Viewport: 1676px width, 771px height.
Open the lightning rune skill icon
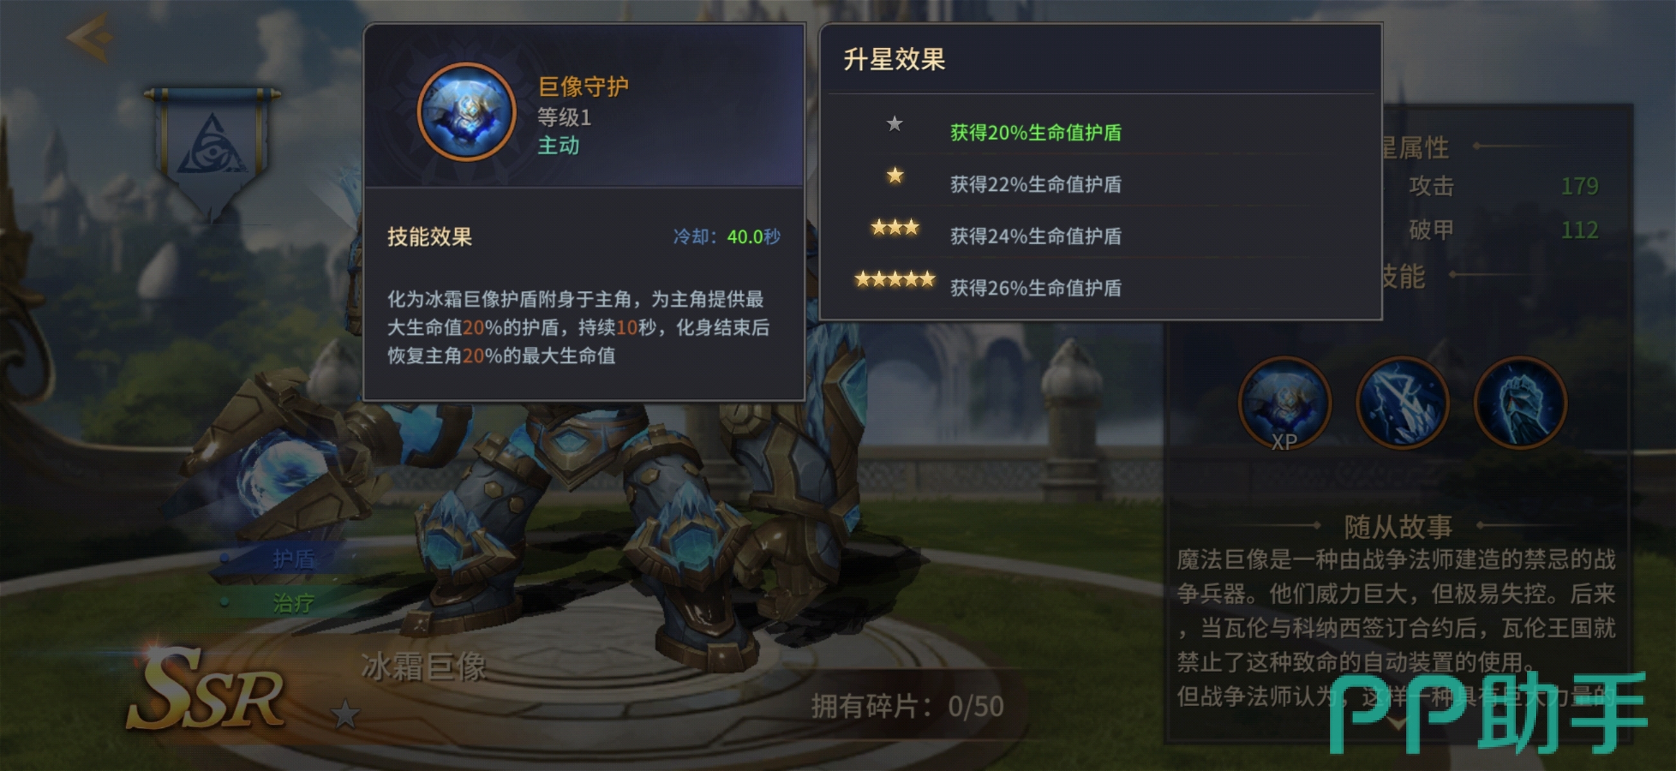click(1402, 403)
